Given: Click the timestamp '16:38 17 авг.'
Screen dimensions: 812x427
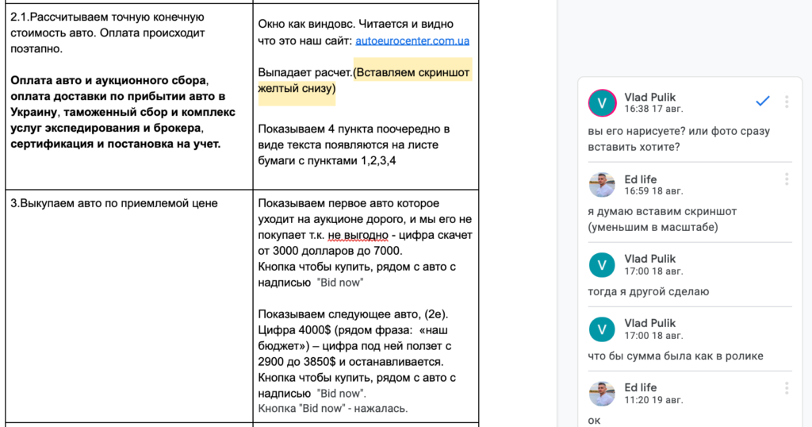Looking at the screenshot, I should click(653, 109).
